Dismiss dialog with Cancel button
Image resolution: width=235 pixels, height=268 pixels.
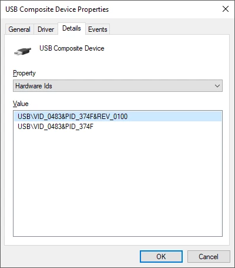(209, 256)
